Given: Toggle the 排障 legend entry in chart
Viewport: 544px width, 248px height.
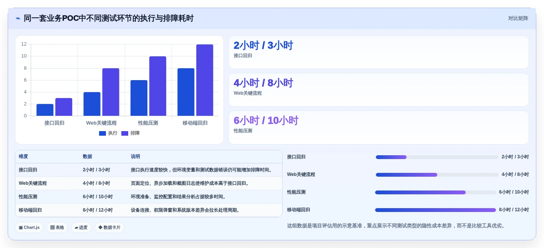Looking at the screenshot, I should point(131,133).
